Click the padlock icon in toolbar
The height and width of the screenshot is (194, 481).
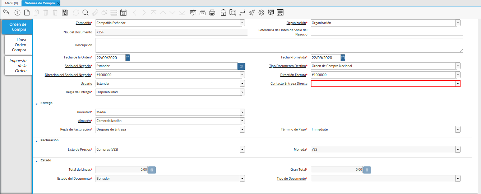pos(223,13)
